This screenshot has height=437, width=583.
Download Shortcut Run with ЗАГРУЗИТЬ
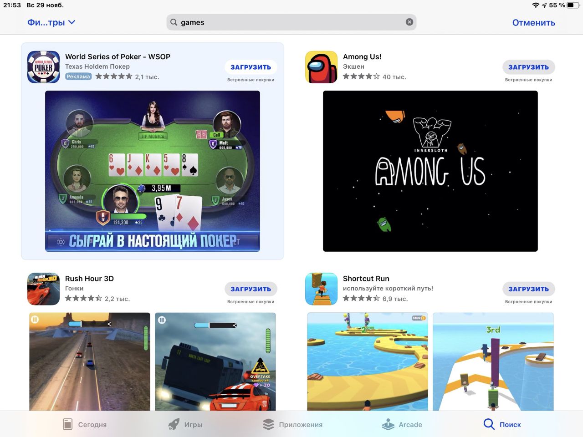[x=528, y=289]
